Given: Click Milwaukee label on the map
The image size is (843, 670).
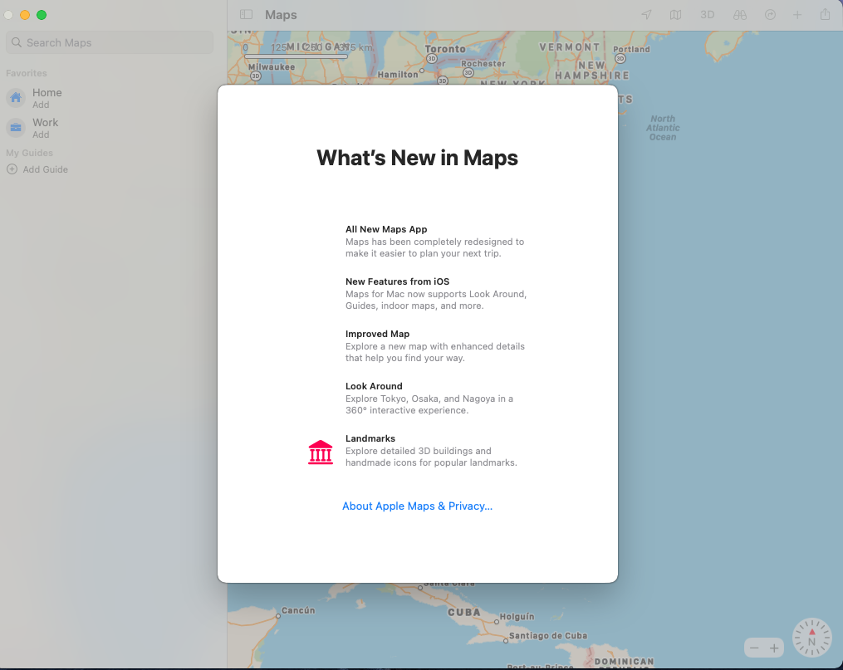Looking at the screenshot, I should point(272,67).
